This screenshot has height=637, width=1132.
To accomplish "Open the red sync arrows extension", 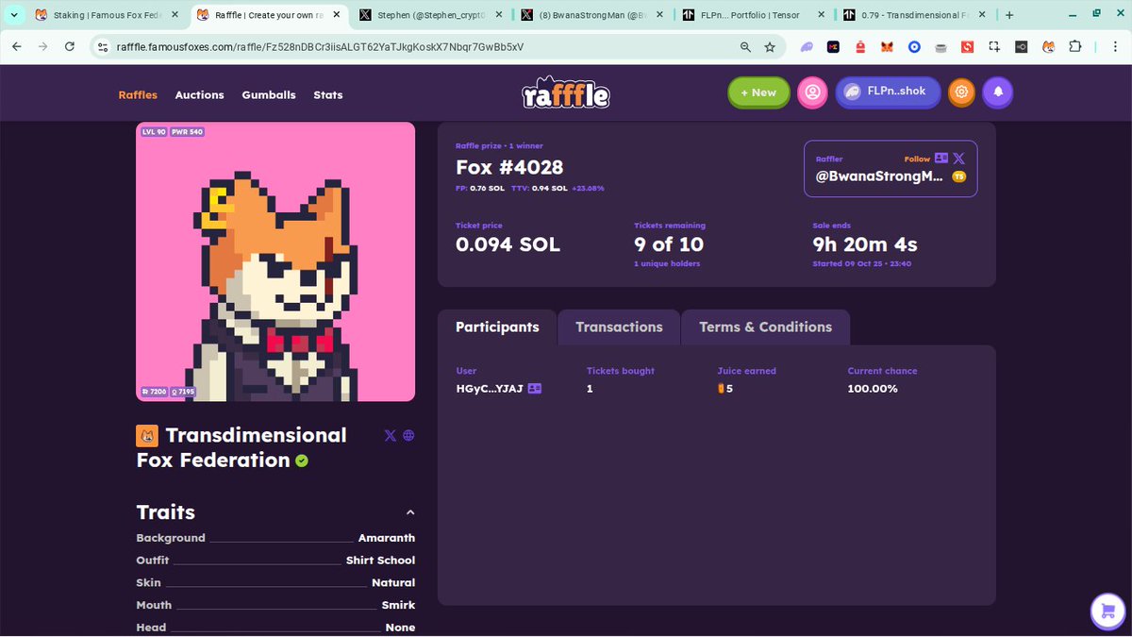I will [x=967, y=46].
